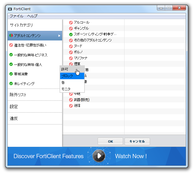194x174 pixels.
Task: Open the ファイル menu
Action: click(x=16, y=16)
